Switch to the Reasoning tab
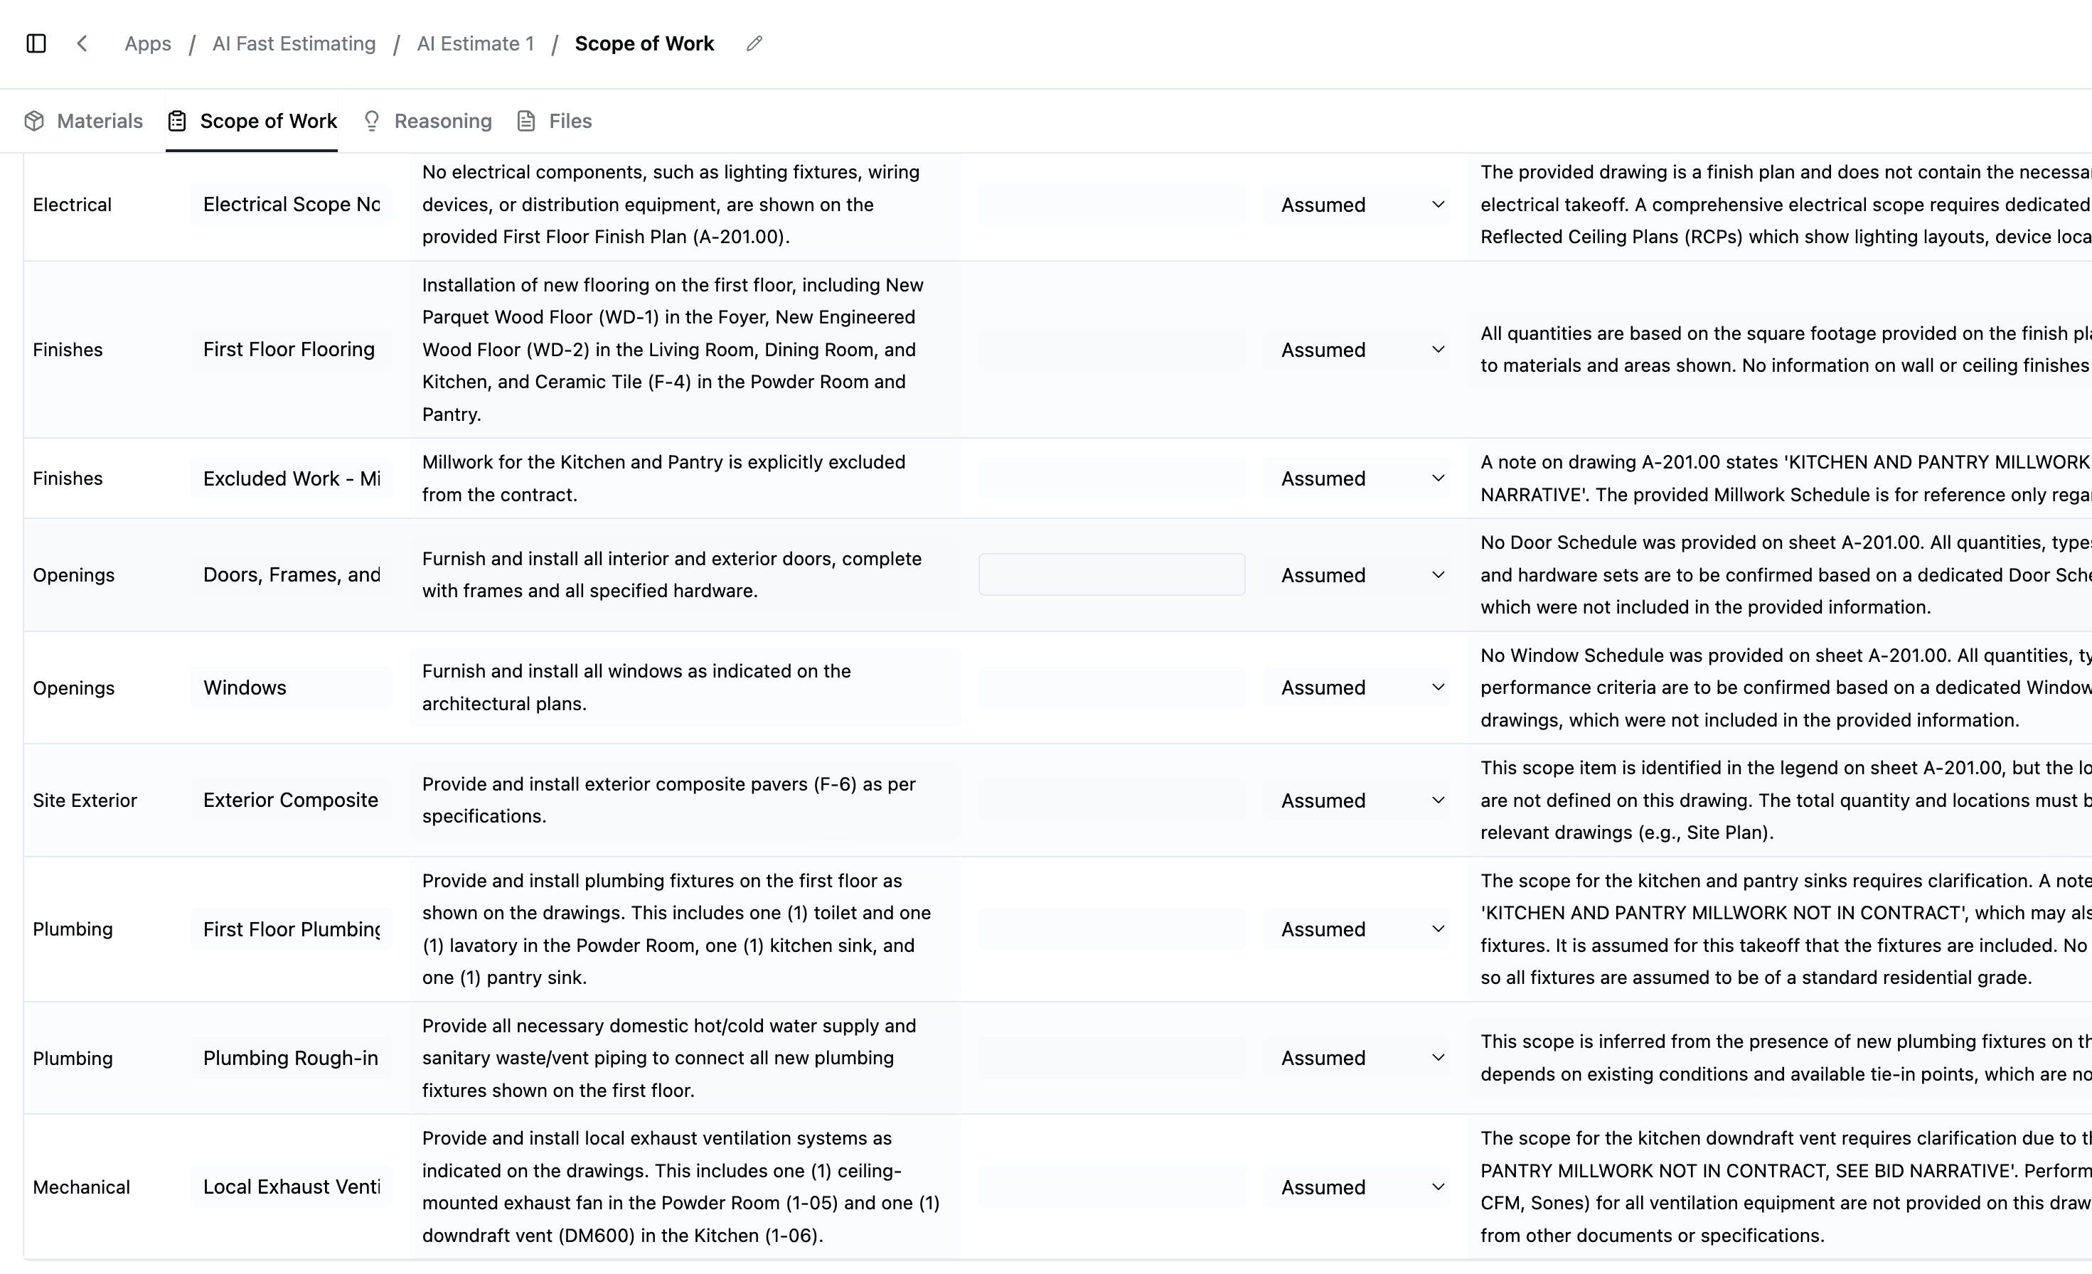 [x=442, y=122]
